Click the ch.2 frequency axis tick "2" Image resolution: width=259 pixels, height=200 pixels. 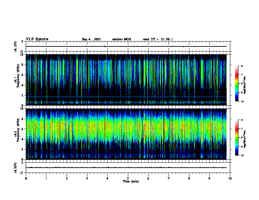coord(23,149)
